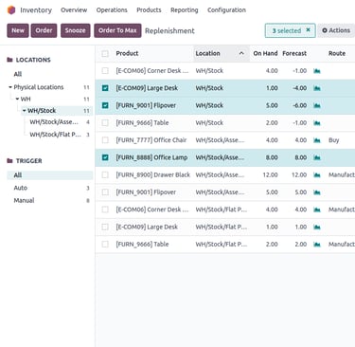Click the Odoo Inventory app logo
The image size is (355, 347).
(11, 10)
